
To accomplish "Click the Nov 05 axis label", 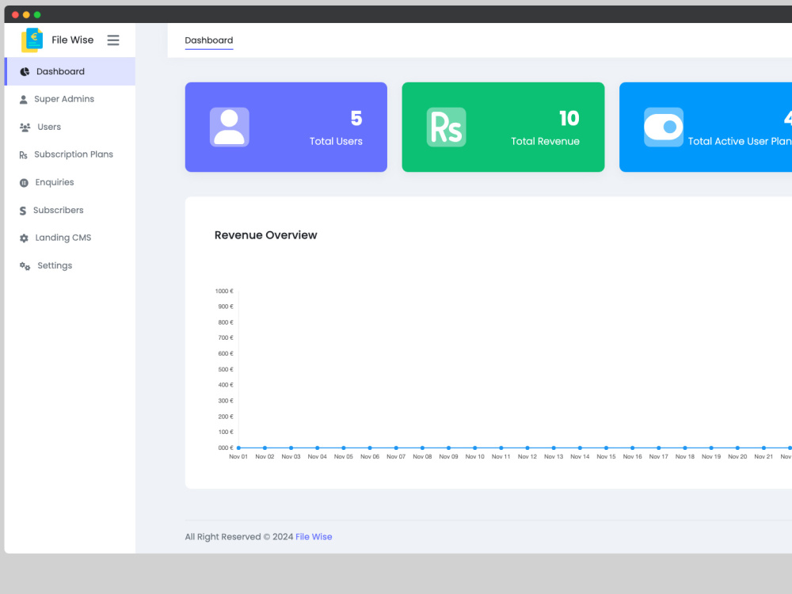I will tap(344, 457).
